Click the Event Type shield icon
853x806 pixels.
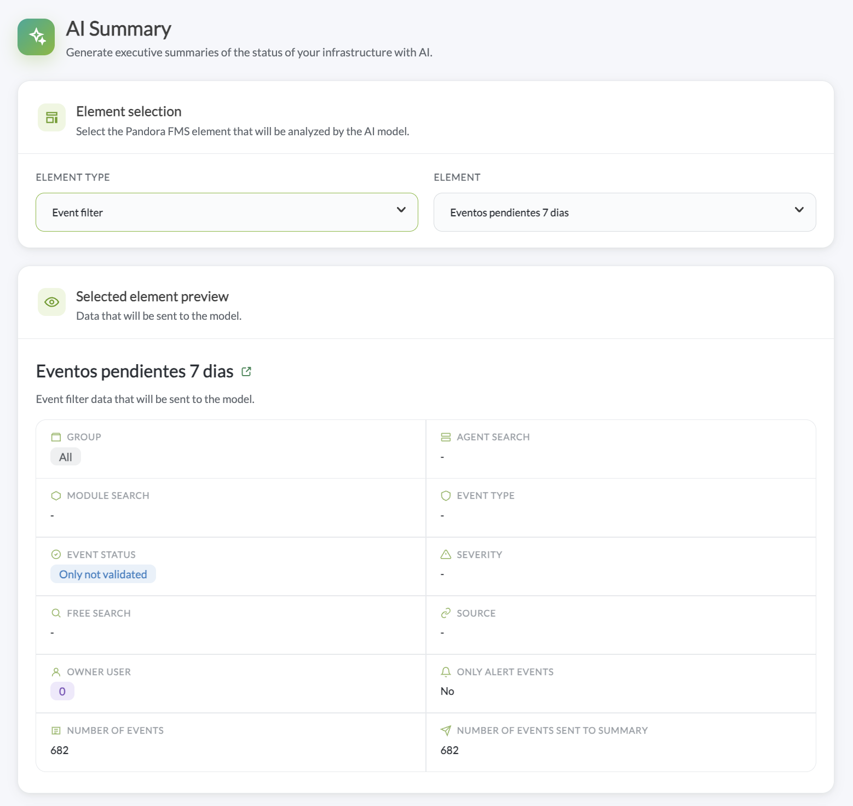coord(446,496)
